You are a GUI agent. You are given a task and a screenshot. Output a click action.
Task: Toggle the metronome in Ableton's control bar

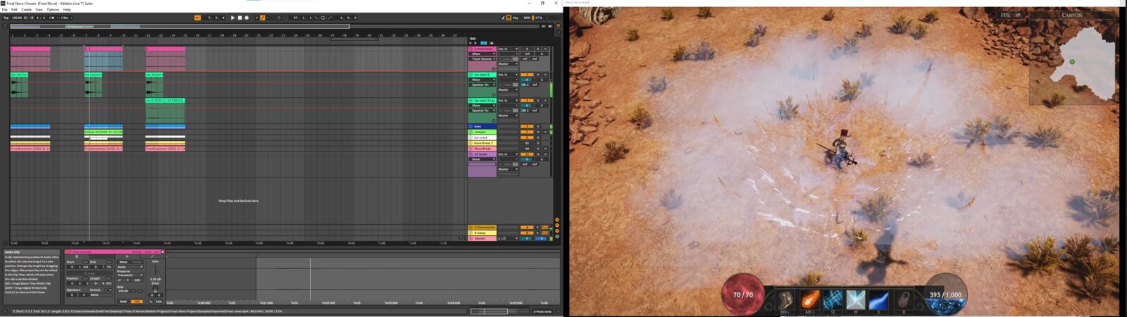click(52, 18)
